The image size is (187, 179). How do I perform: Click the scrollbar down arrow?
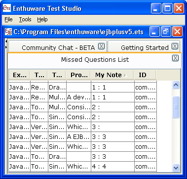tap(176, 168)
